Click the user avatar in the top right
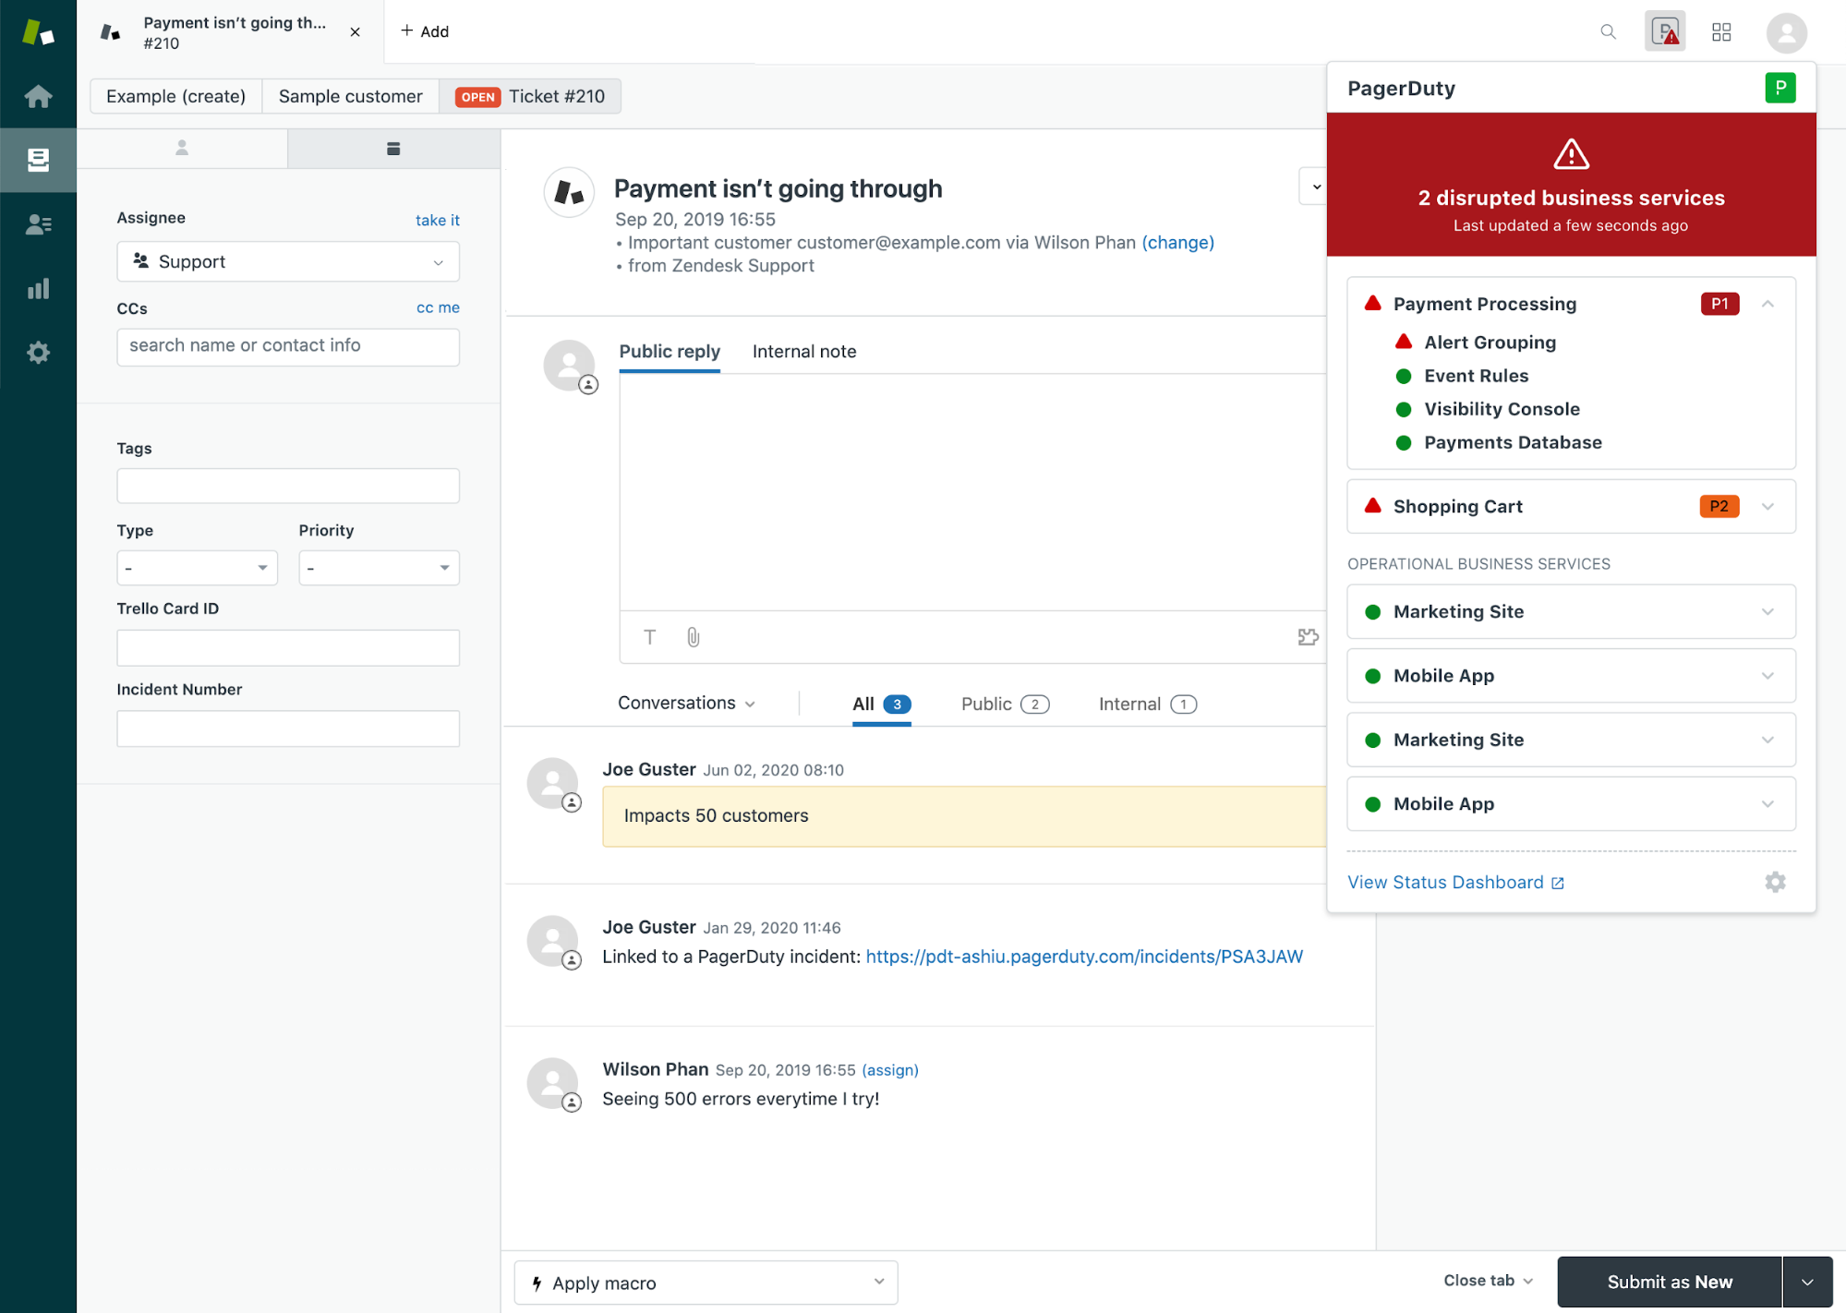The image size is (1846, 1313). [1785, 32]
